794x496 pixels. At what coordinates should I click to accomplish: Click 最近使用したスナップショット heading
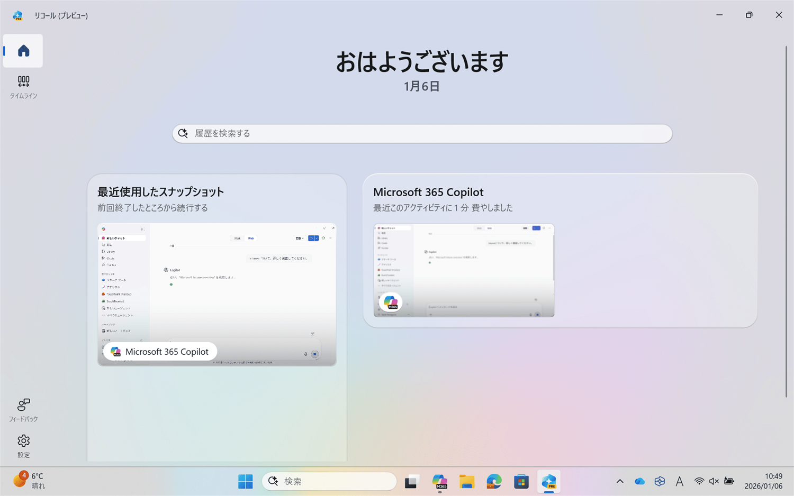[x=160, y=192]
